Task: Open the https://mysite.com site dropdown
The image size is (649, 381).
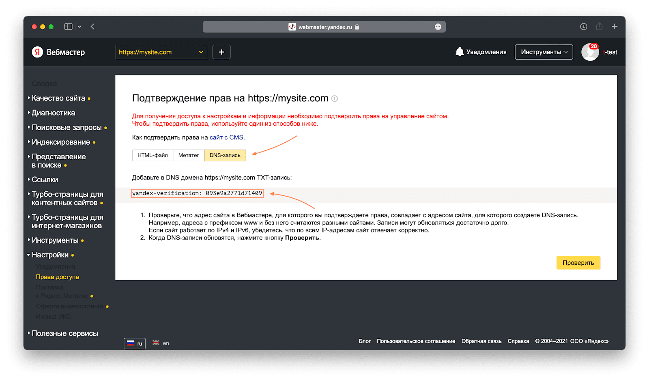Action: tap(161, 52)
